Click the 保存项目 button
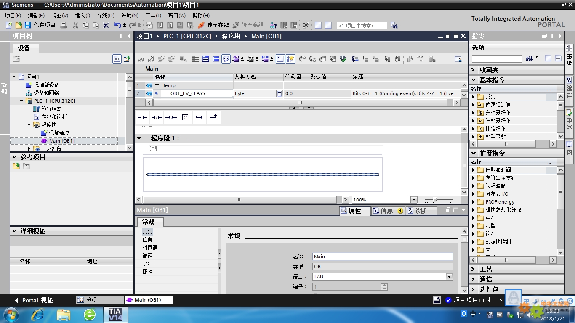575x323 pixels. point(45,25)
